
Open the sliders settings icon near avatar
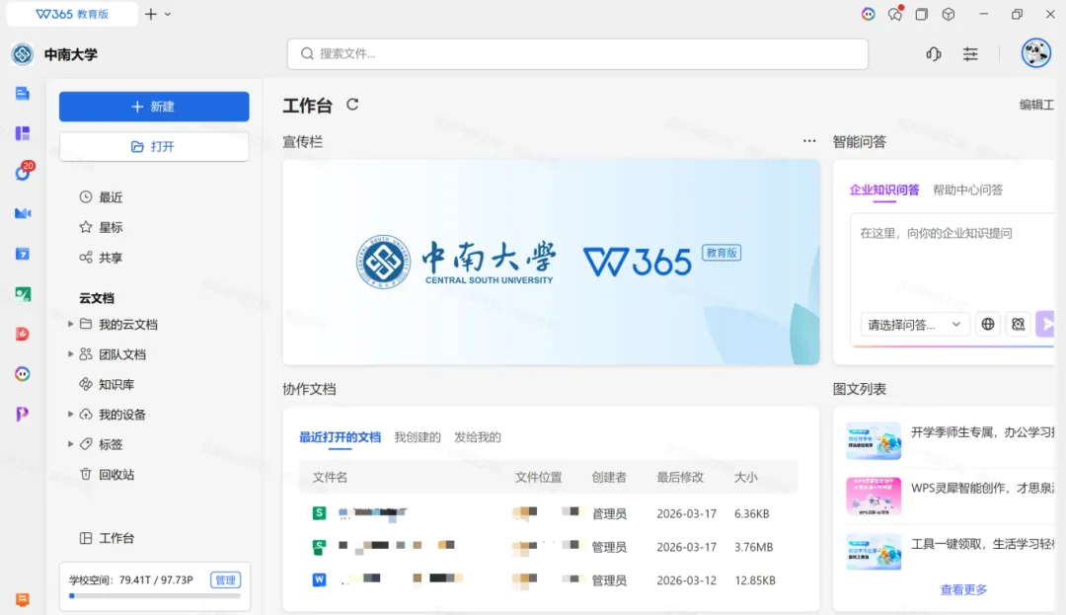[x=970, y=54]
